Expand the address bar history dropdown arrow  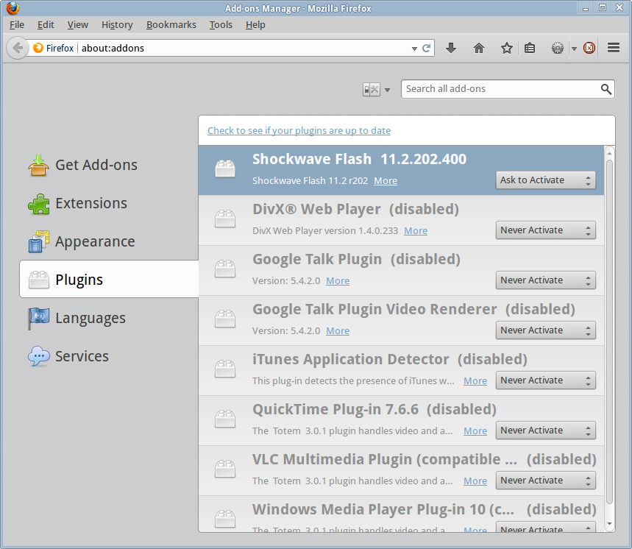pos(414,49)
